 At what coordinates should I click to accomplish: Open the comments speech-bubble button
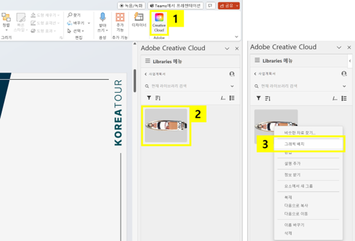pos(210,6)
